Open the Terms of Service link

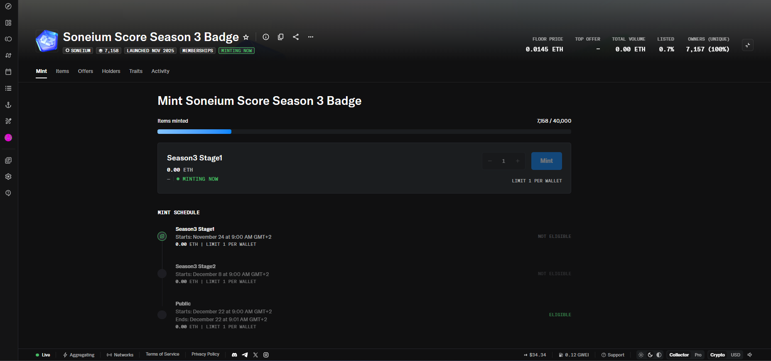tap(162, 354)
